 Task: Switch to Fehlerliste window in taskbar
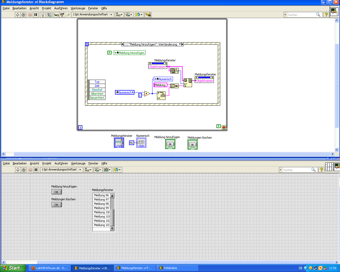pyautogui.click(x=177, y=268)
